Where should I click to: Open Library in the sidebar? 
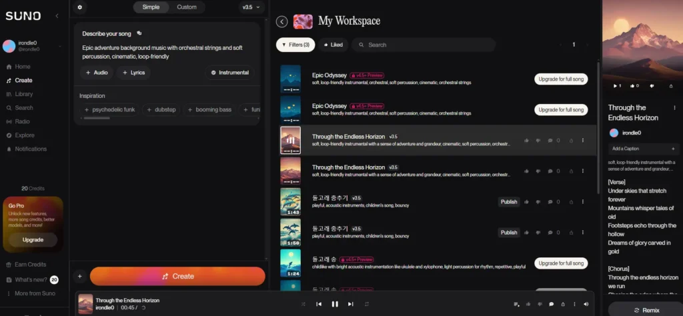[19, 94]
